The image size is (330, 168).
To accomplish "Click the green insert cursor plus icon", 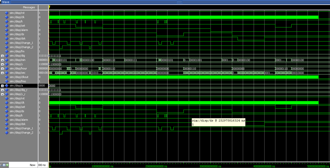I will (x=7, y=165).
